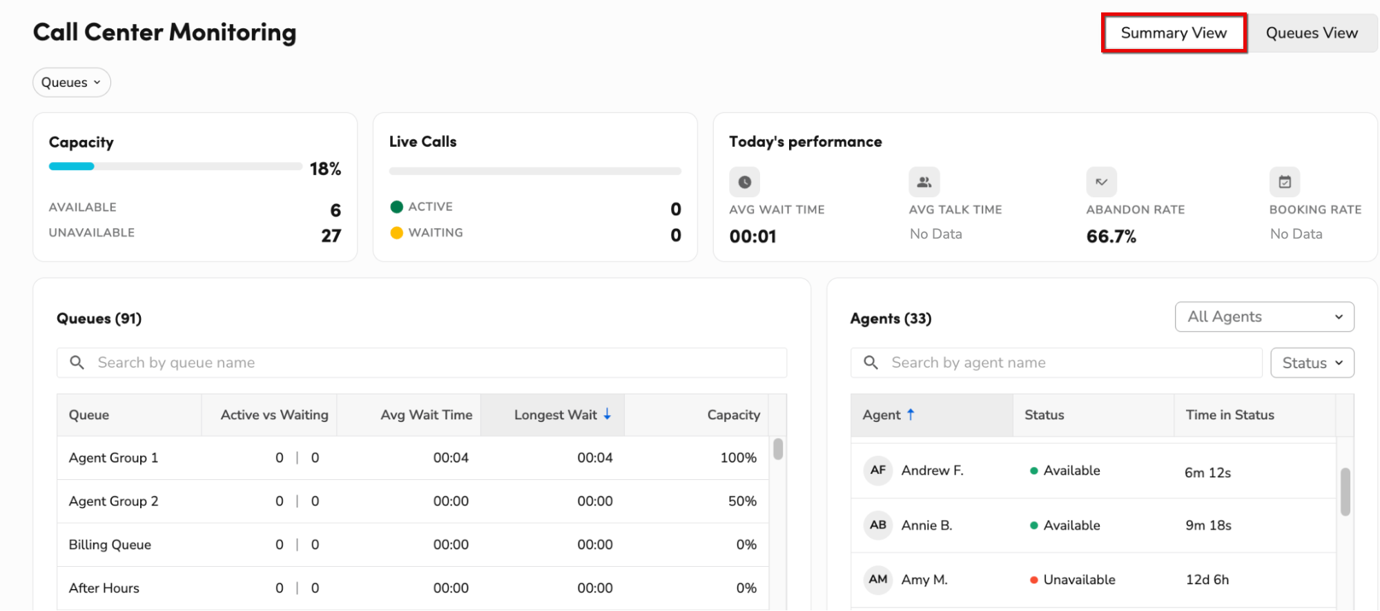Click the 66.7% abandon rate value
The image size is (1380, 611).
point(1111,237)
